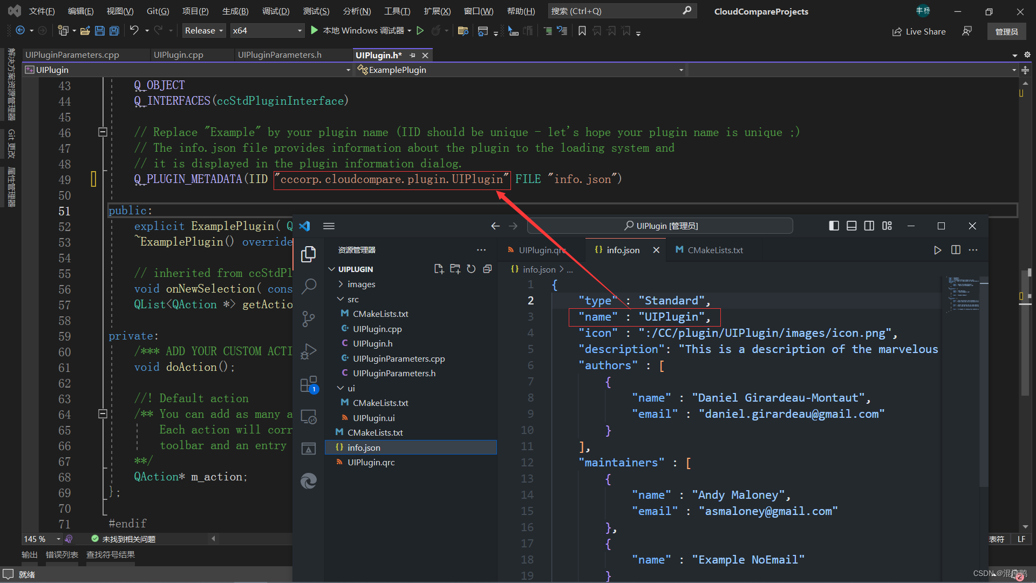This screenshot has height=583, width=1036.
Task: Go back in VS Code navigation
Action: click(495, 226)
